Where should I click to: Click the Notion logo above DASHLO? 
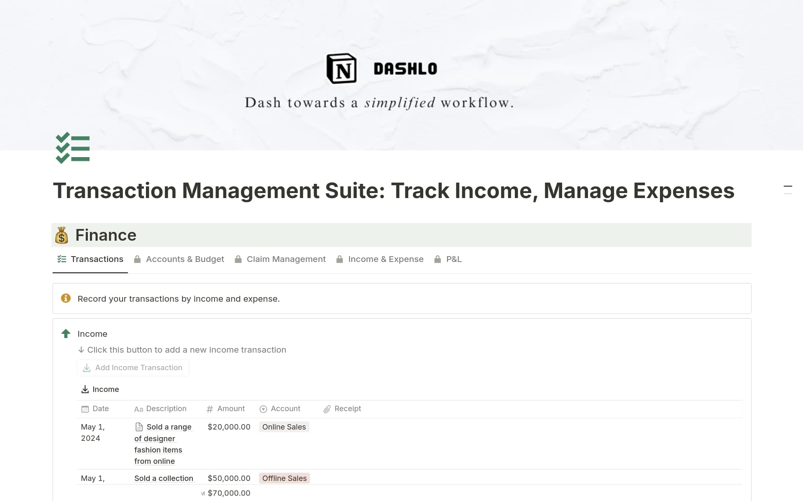click(341, 68)
